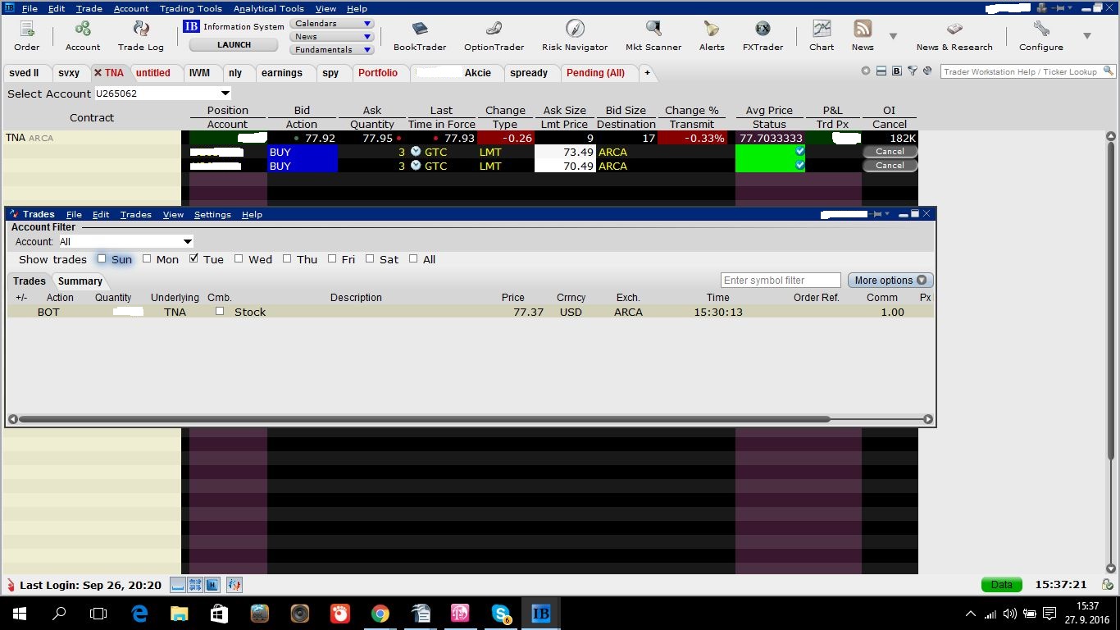Image resolution: width=1120 pixels, height=630 pixels.
Task: Toggle the transmit checkbox for 73.49 order
Action: point(799,151)
